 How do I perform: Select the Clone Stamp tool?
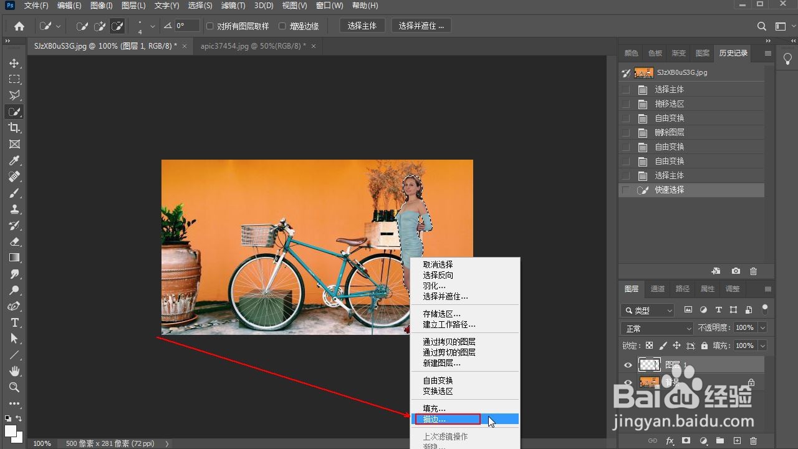pos(14,210)
